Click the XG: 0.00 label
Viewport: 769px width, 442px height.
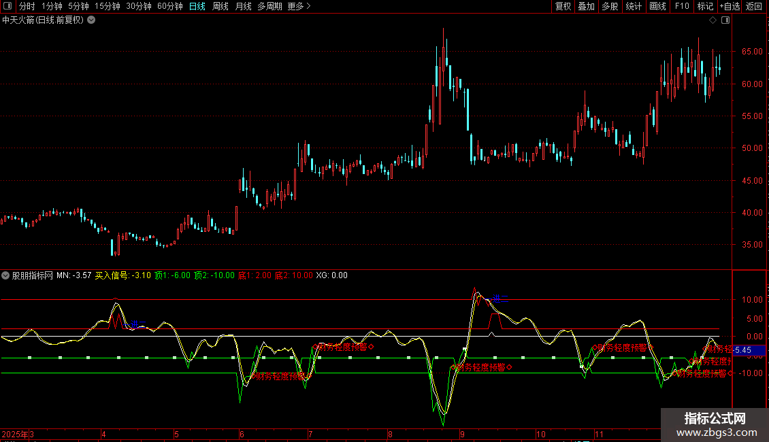point(332,275)
